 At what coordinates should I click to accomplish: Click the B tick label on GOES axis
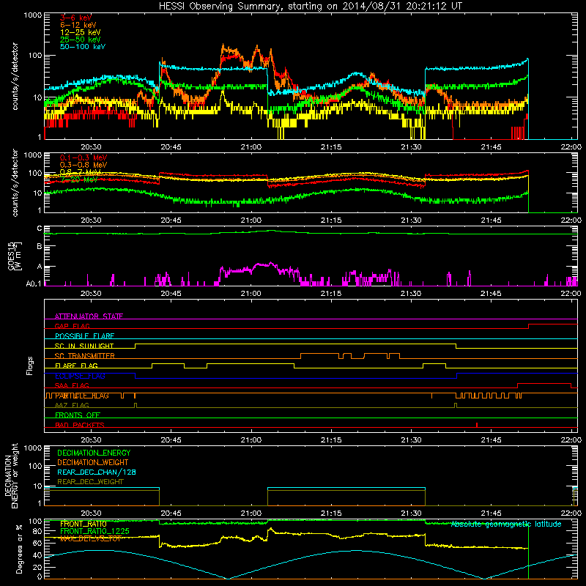click(40, 246)
